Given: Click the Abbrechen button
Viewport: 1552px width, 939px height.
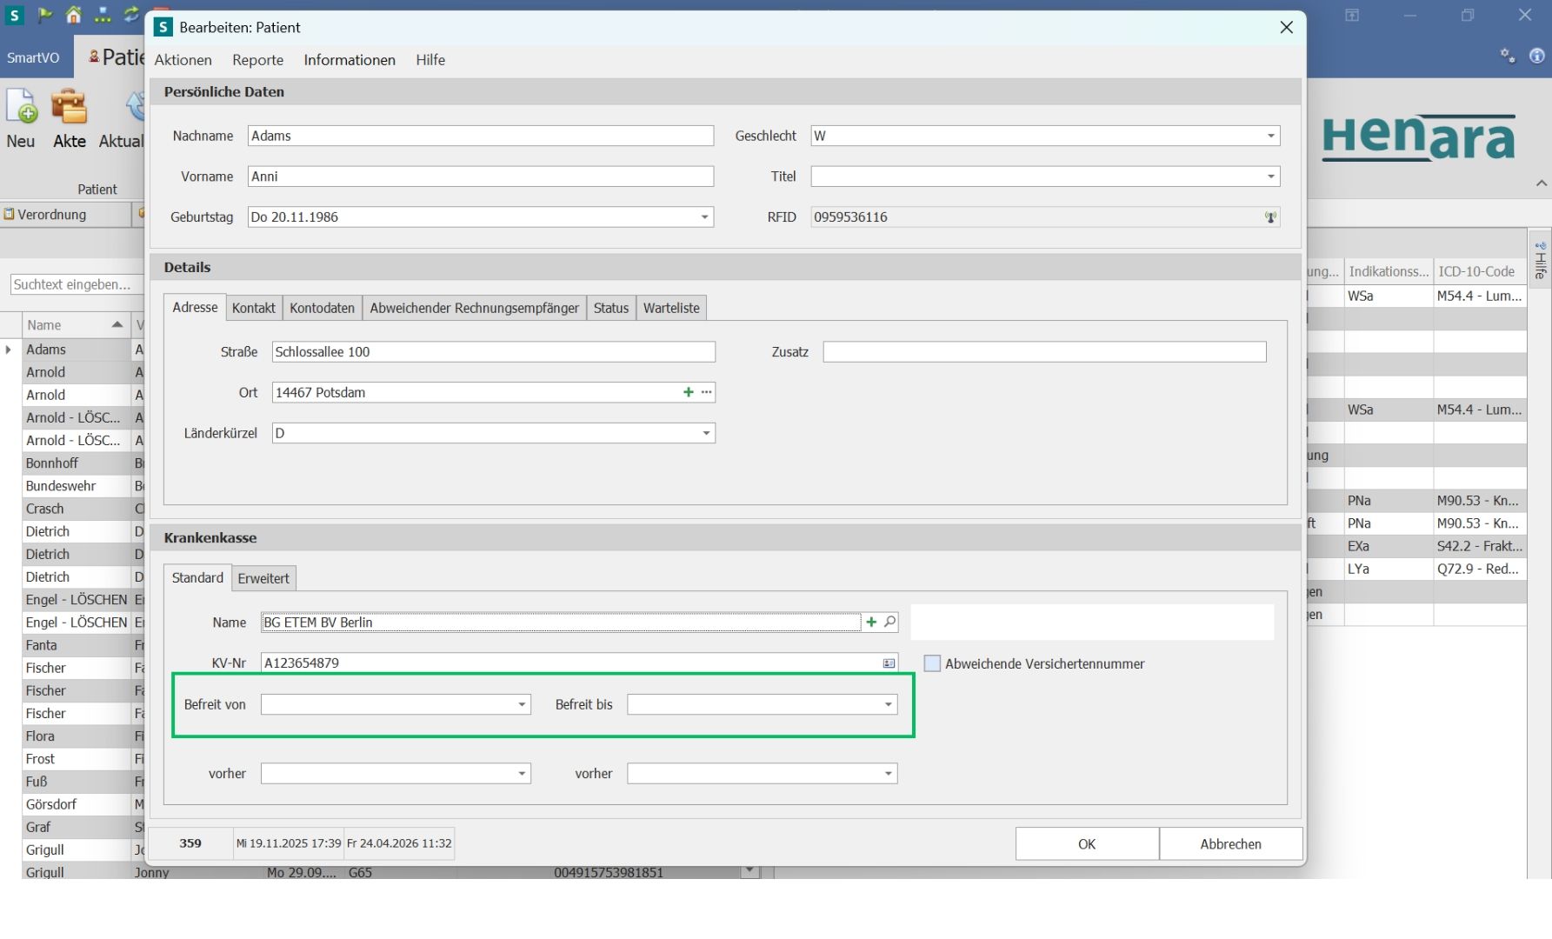Looking at the screenshot, I should click(1230, 844).
